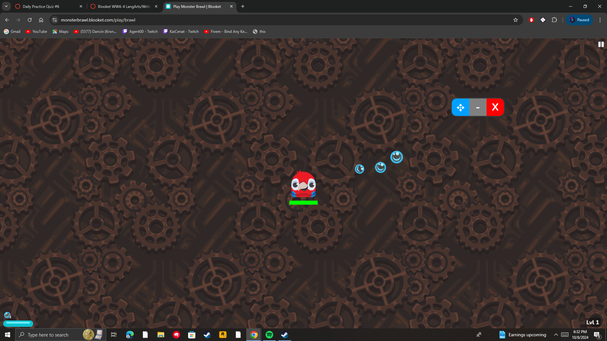The width and height of the screenshot is (607, 341).
Task: Bookmark this page with star icon
Action: pos(516,20)
